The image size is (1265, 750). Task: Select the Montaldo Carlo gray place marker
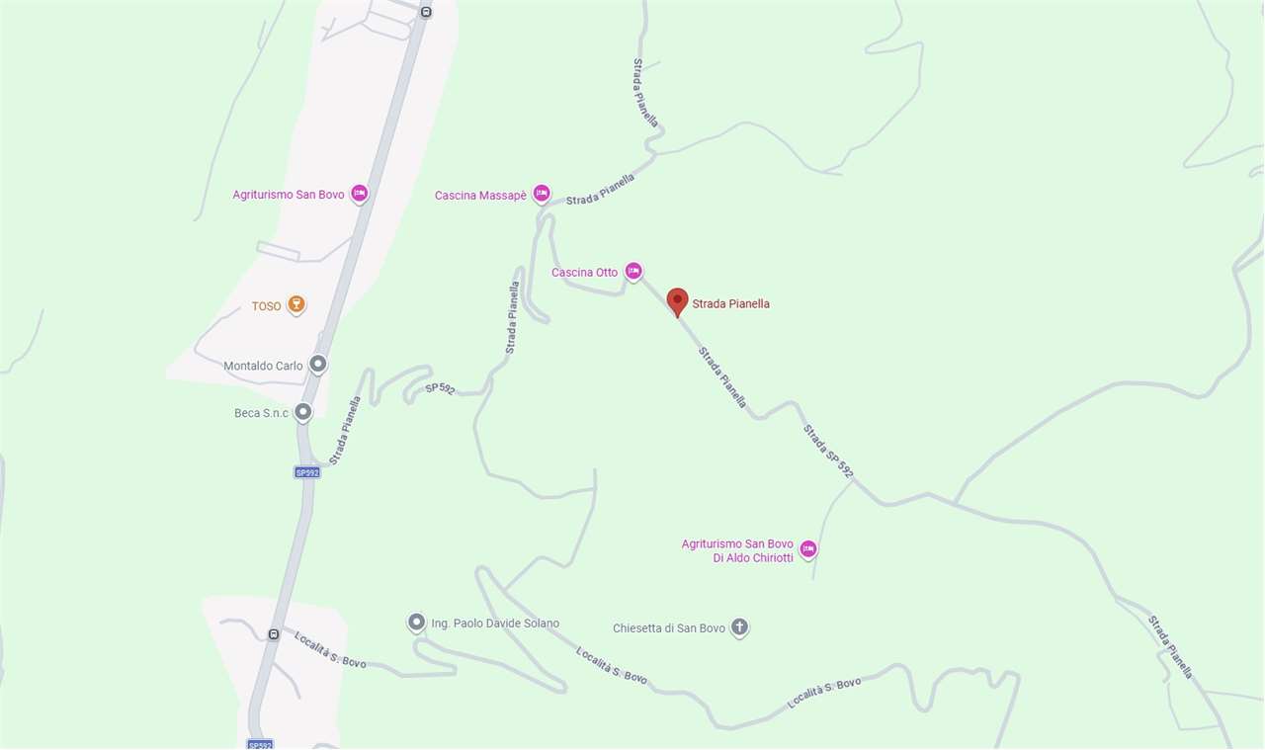point(317,365)
